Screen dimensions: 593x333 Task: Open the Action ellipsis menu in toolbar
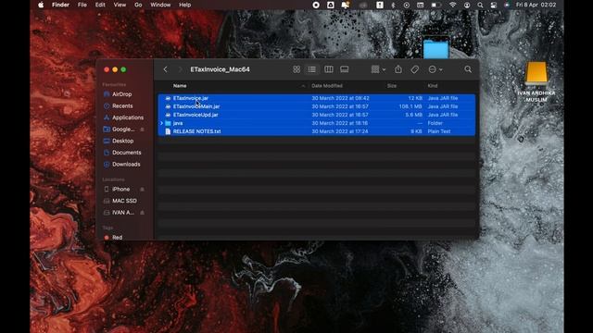click(435, 69)
